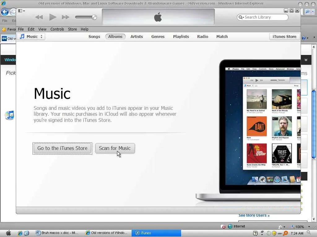
Task: View the Playlists tab
Action: point(181,36)
